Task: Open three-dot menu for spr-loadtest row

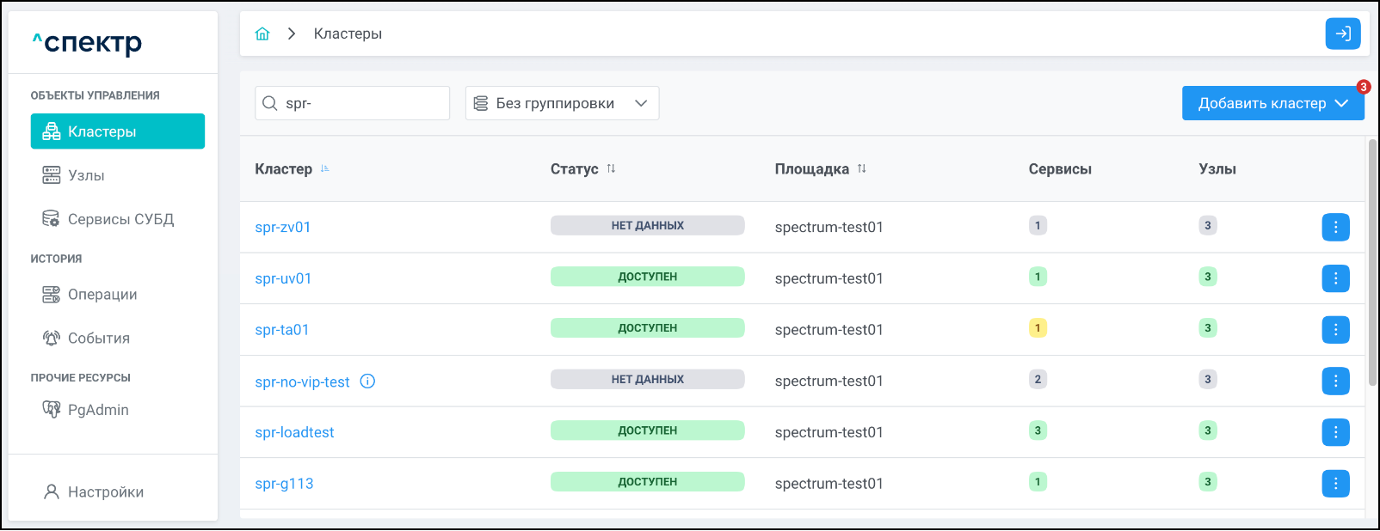Action: coord(1335,432)
